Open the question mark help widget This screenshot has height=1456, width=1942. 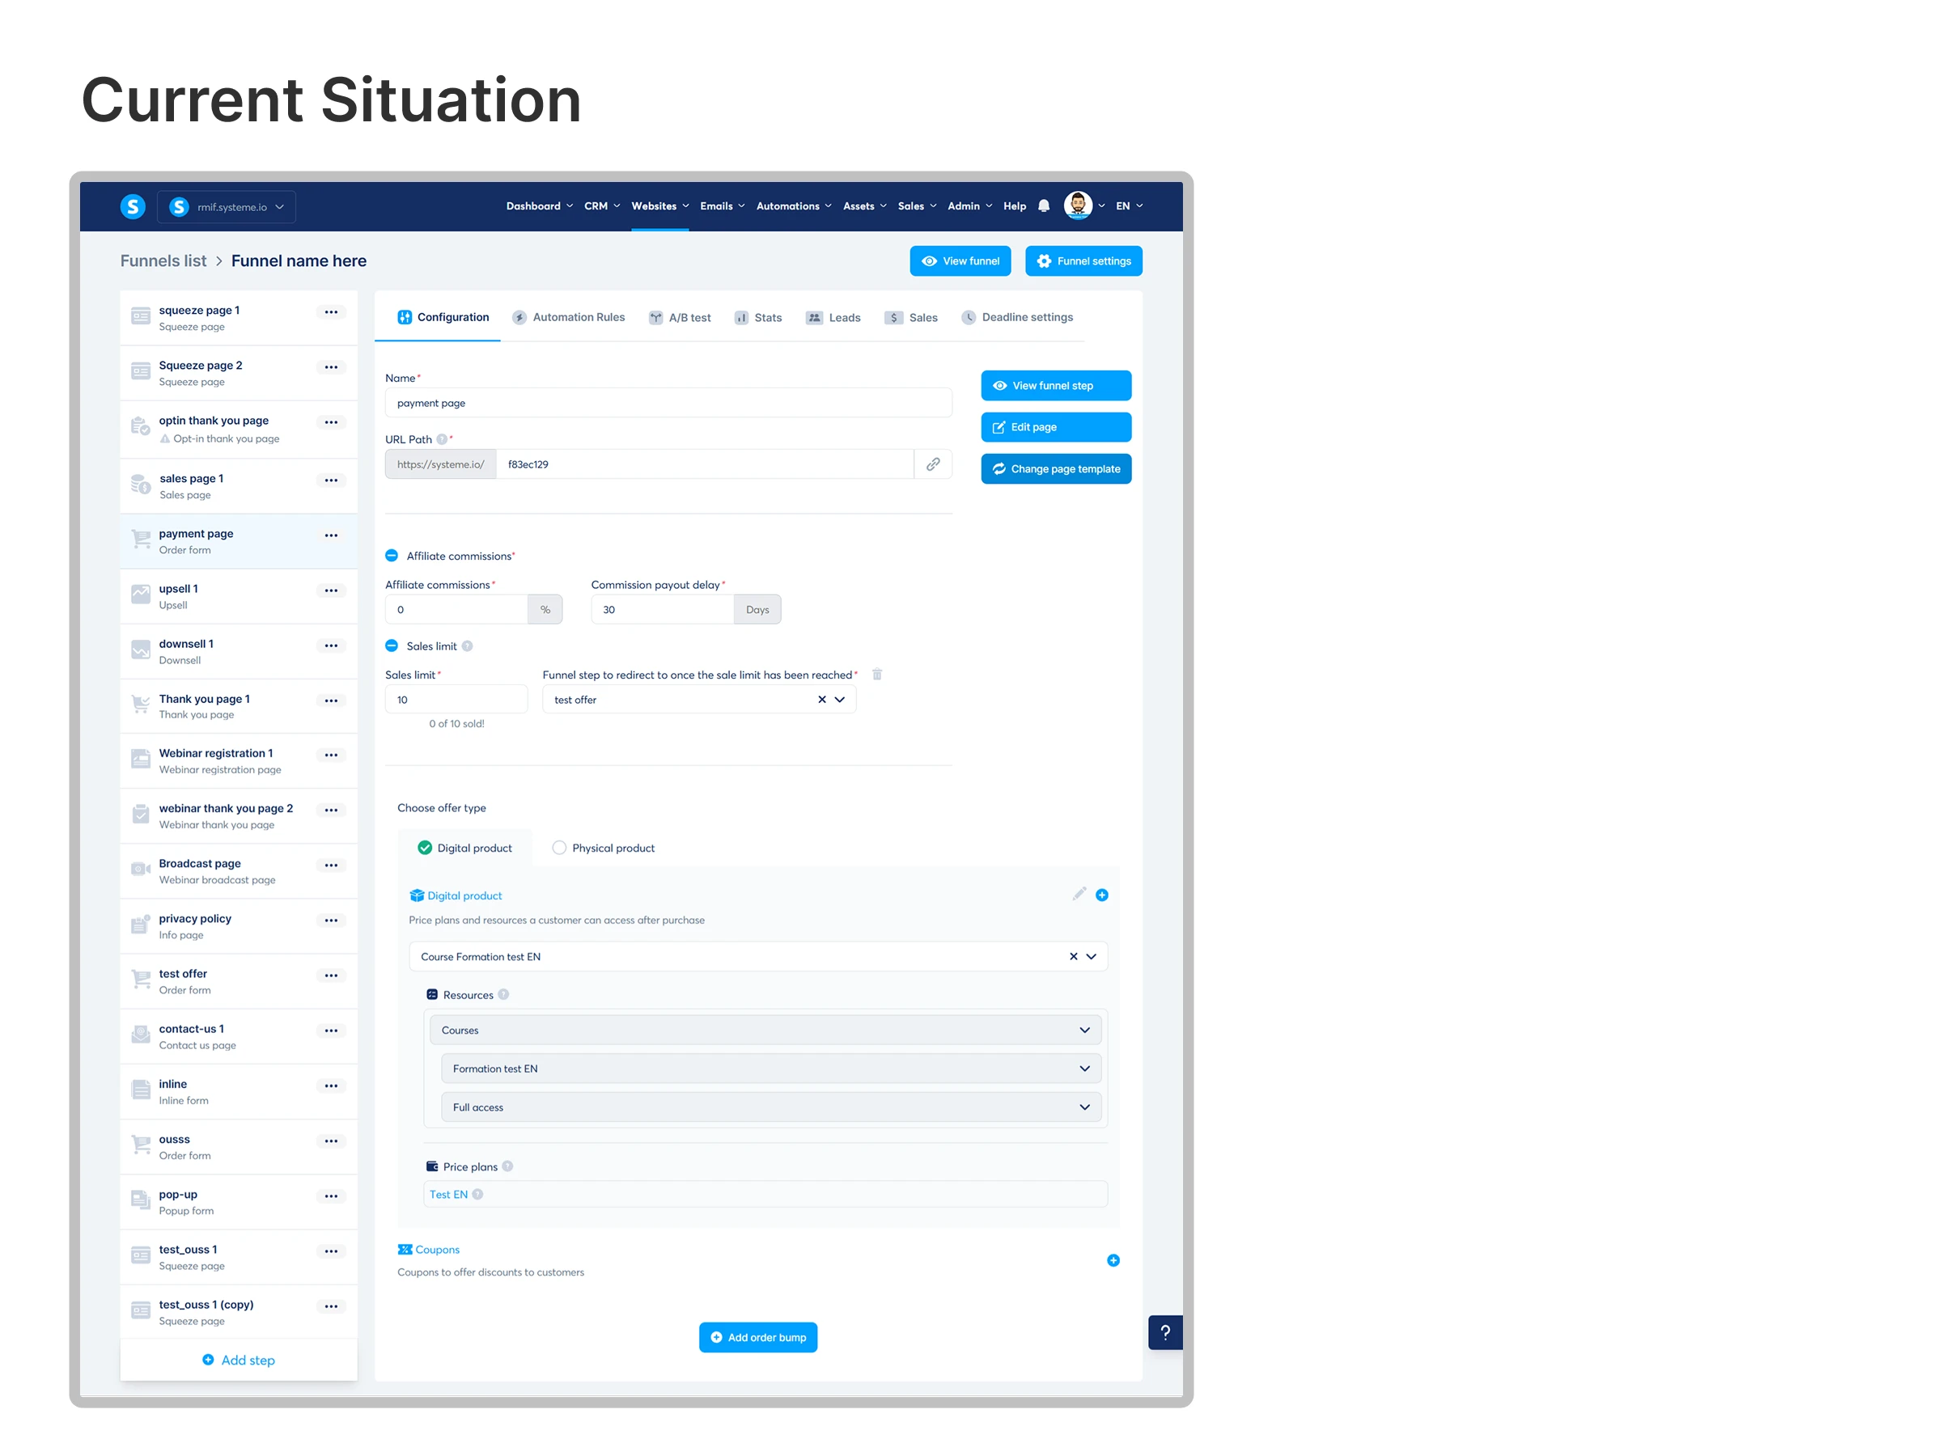click(1164, 1332)
